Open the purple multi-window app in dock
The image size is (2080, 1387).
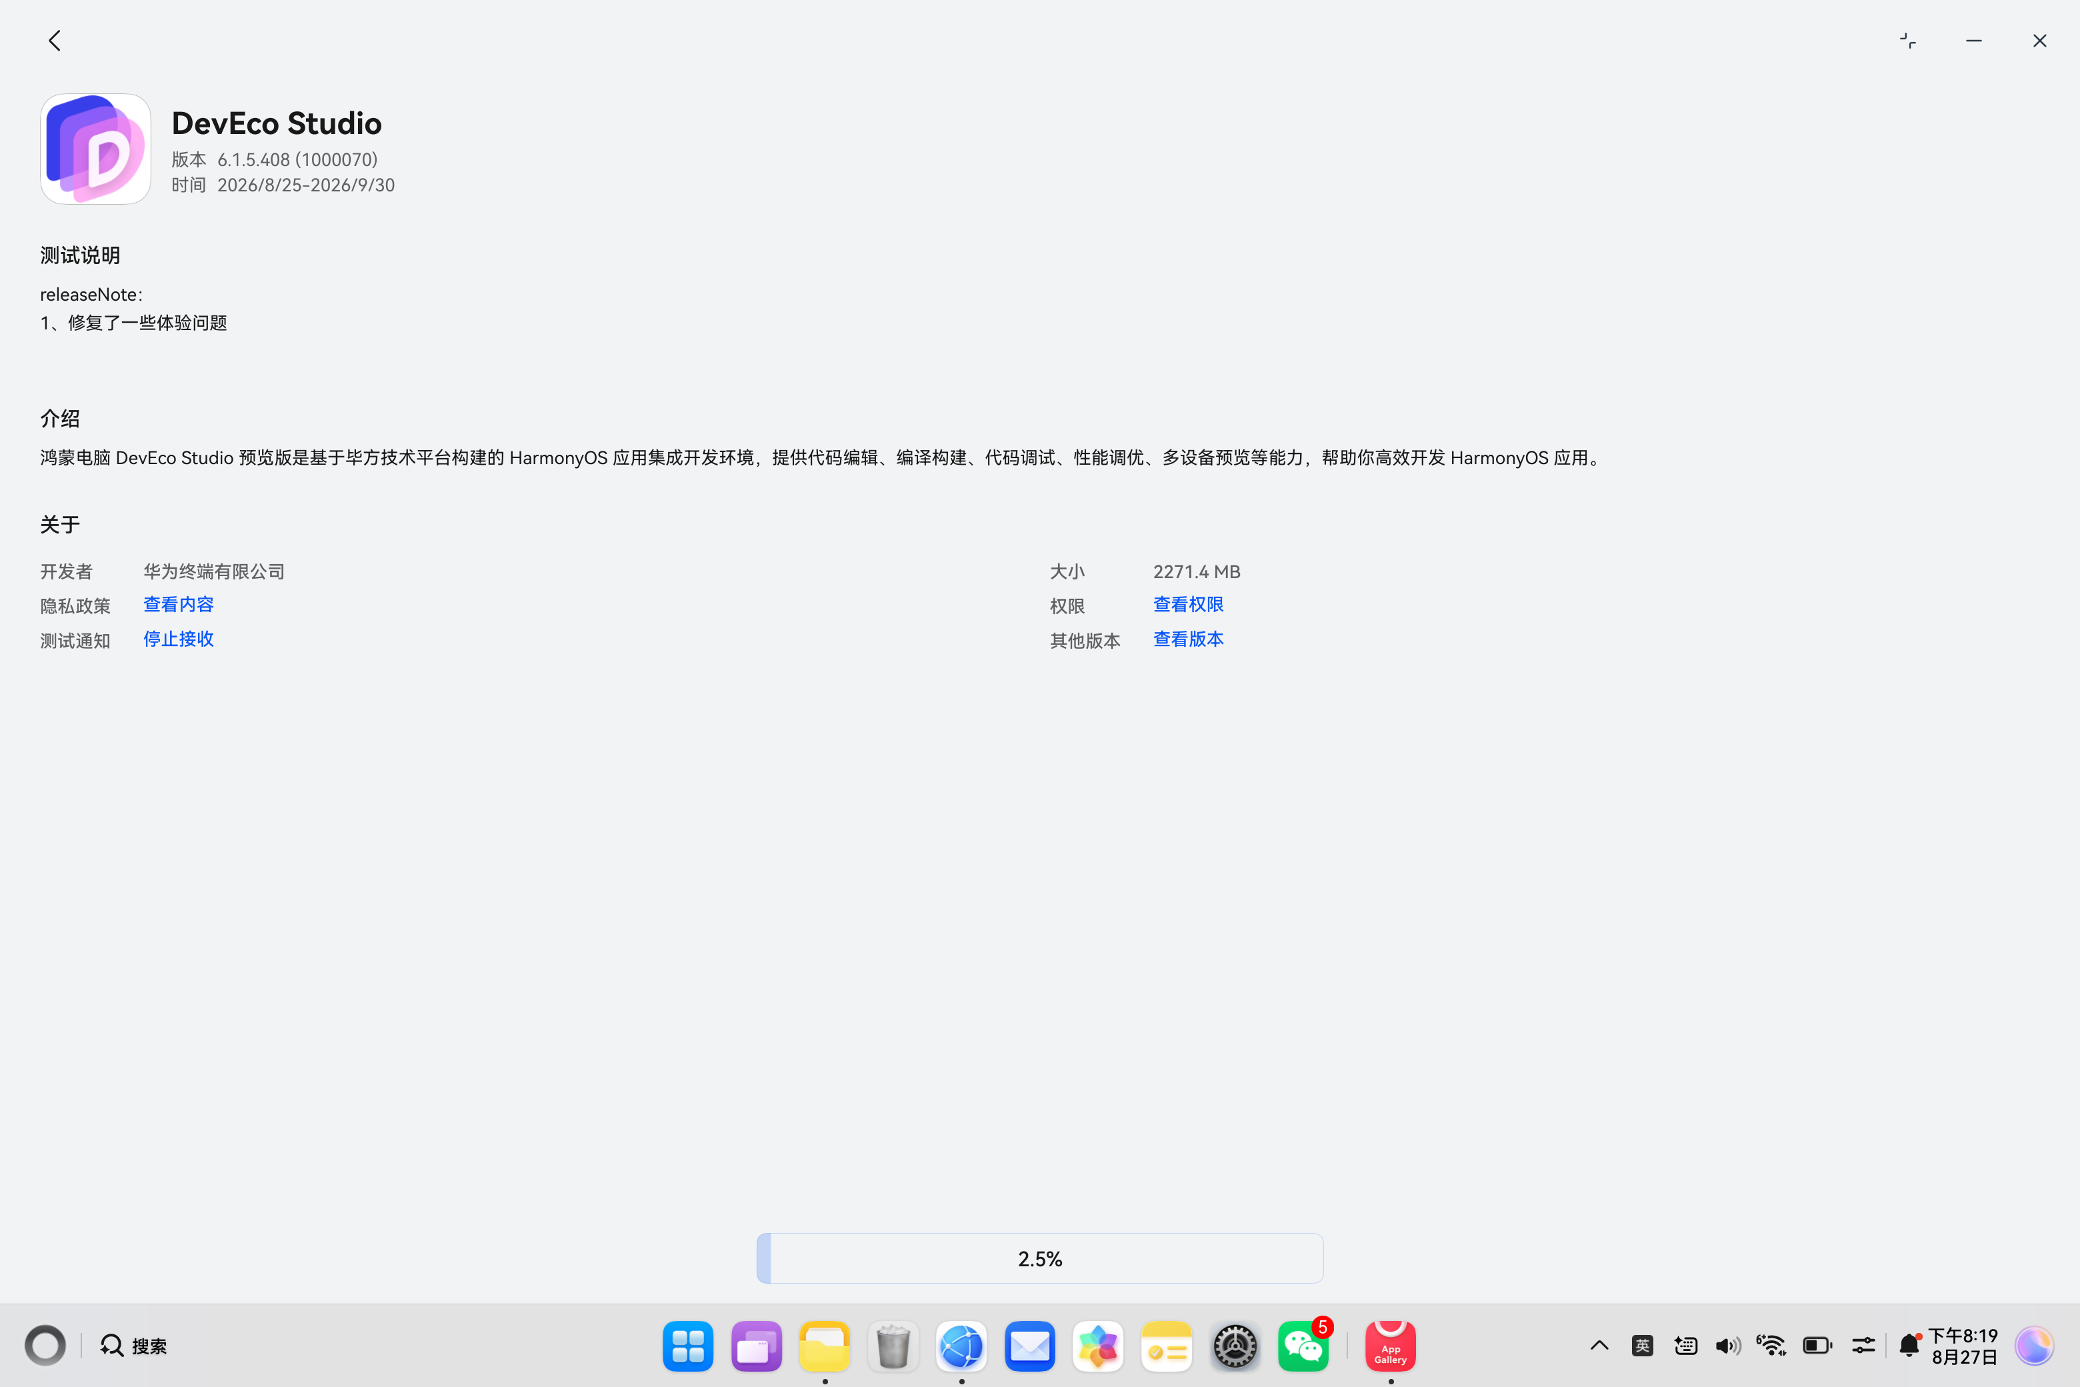(x=757, y=1346)
